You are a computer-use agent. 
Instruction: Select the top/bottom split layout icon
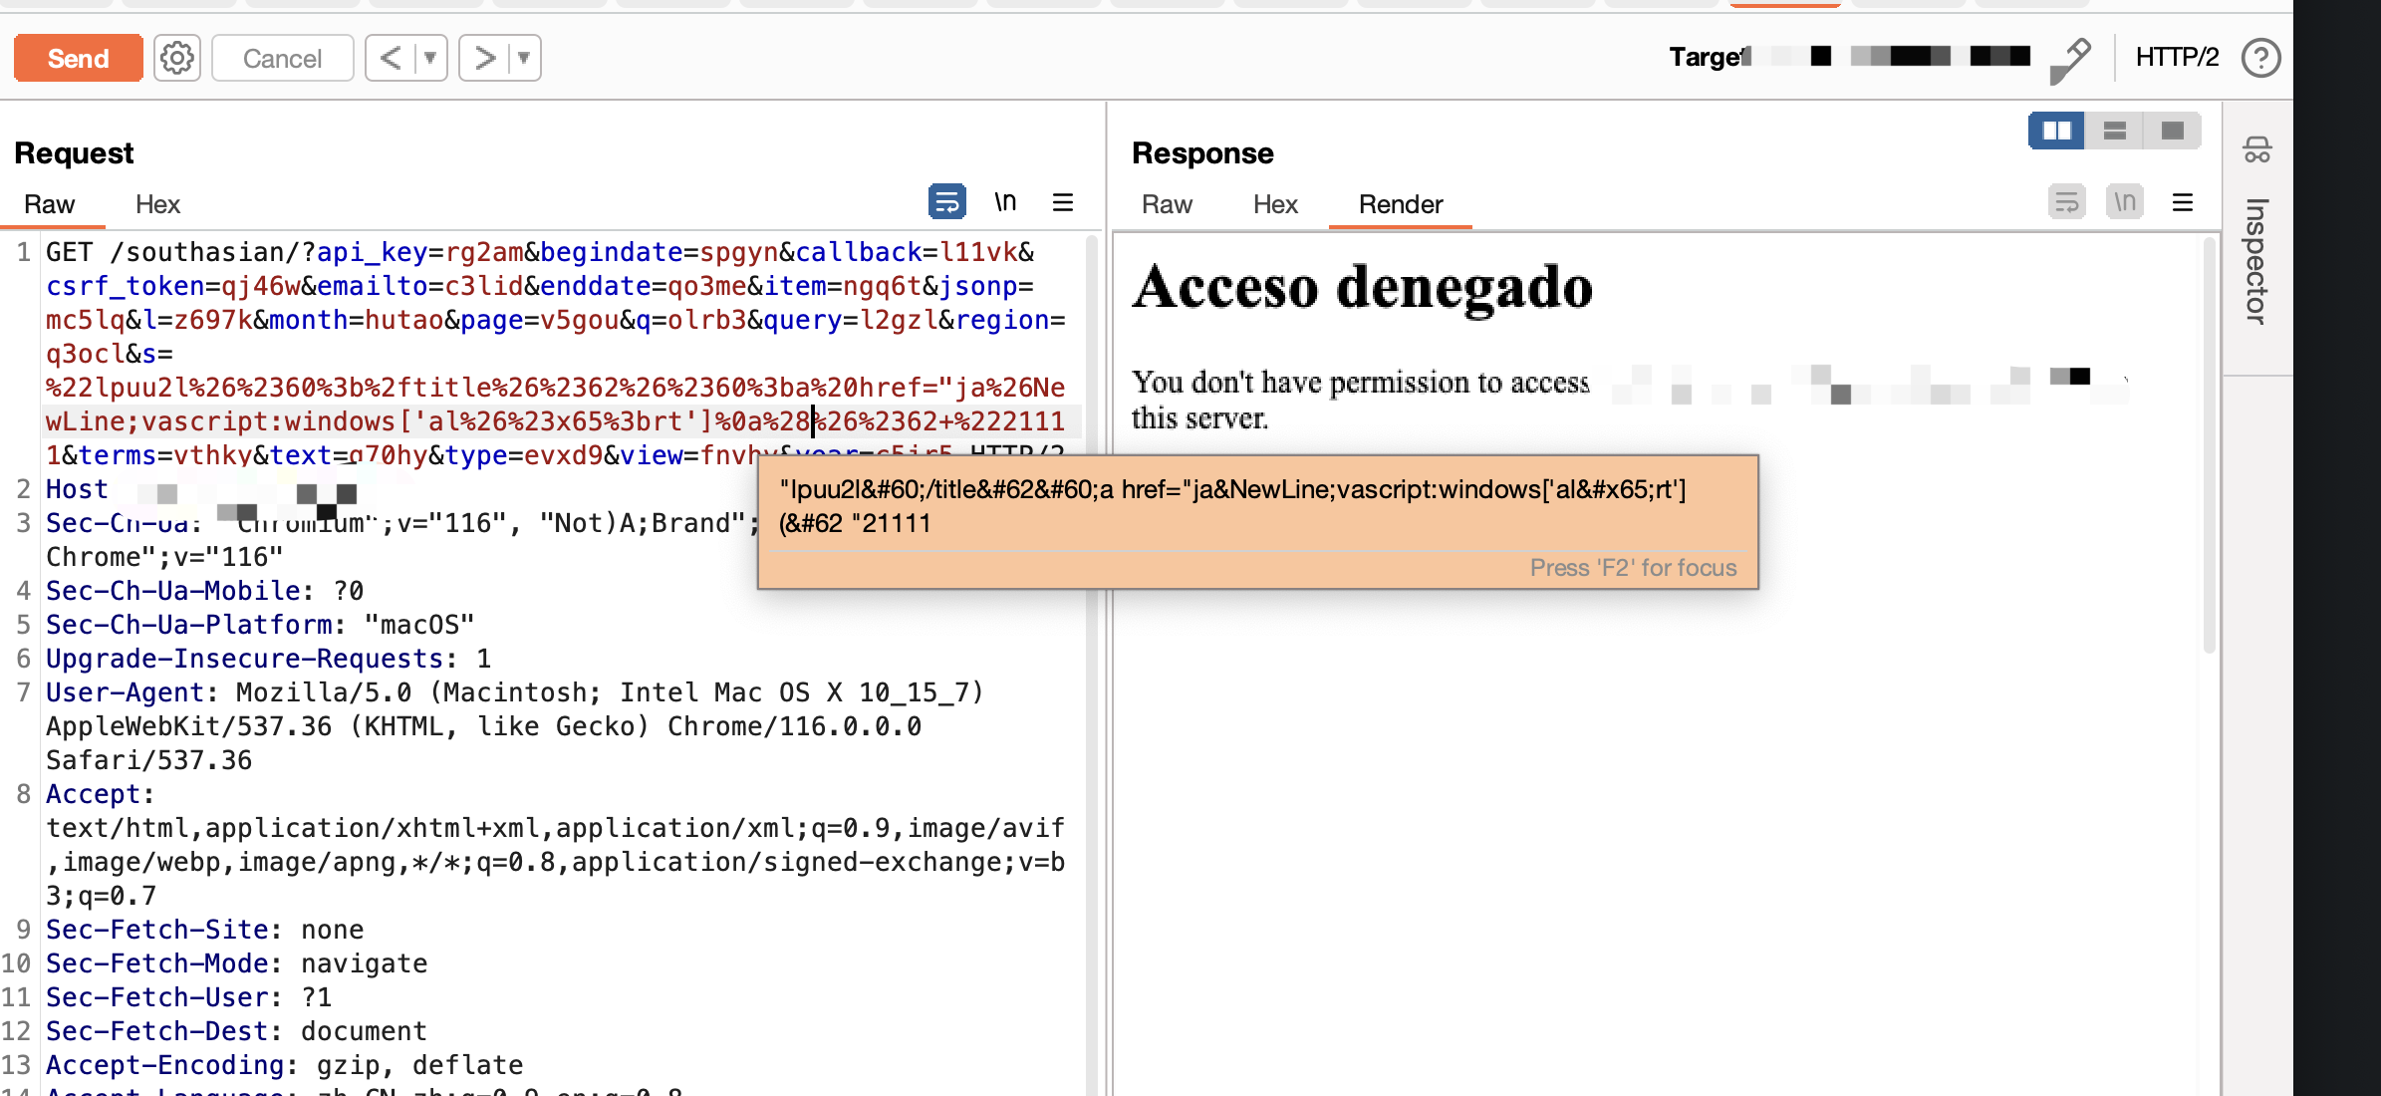click(x=2114, y=131)
